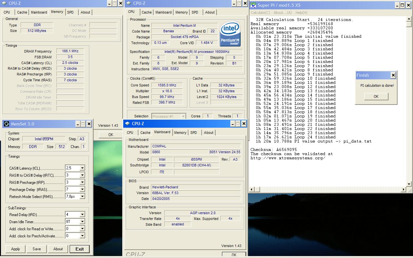Select the CPU tab in the Memory CPU-Z window
The image size is (413, 258).
[7, 12]
